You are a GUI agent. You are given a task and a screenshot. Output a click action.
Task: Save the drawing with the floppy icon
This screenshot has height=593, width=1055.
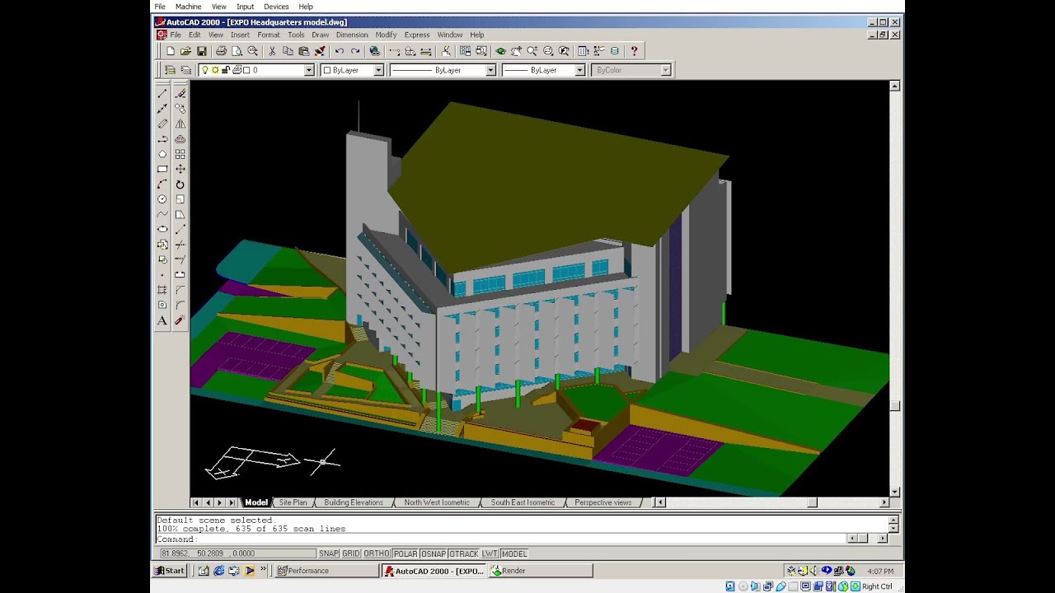[201, 51]
